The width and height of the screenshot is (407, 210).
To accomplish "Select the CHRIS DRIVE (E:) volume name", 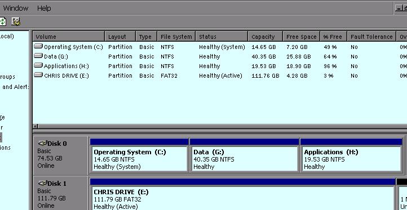I will 67,75.
